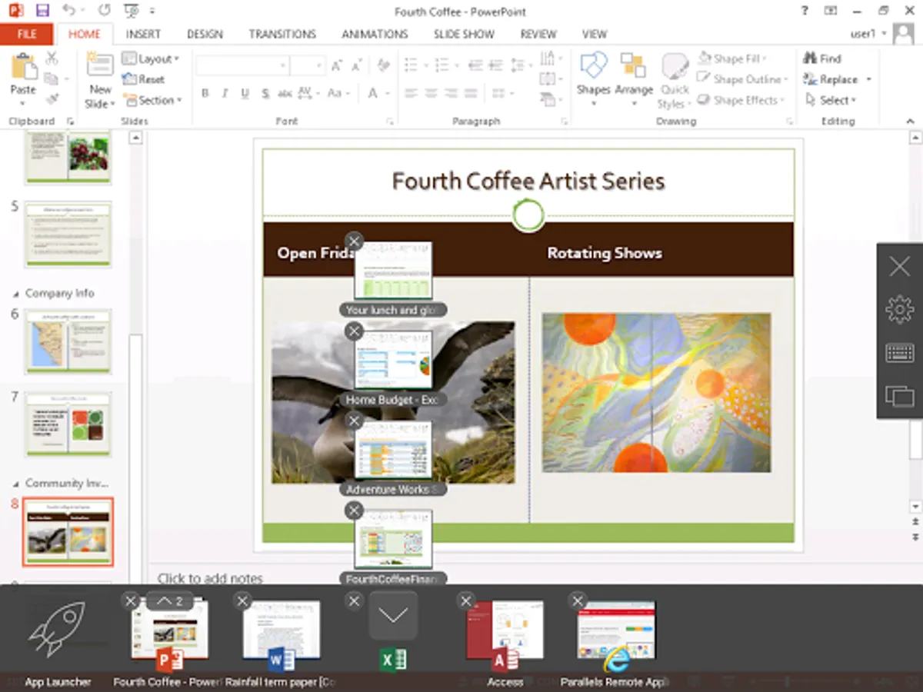Show the keyboard from side panel
Viewport: 923px width, 692px height.
[899, 352]
